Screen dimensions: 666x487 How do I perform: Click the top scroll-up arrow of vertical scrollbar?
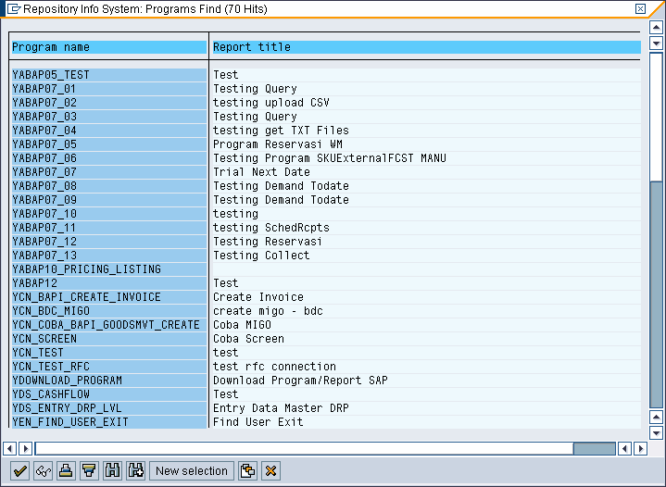[656, 28]
